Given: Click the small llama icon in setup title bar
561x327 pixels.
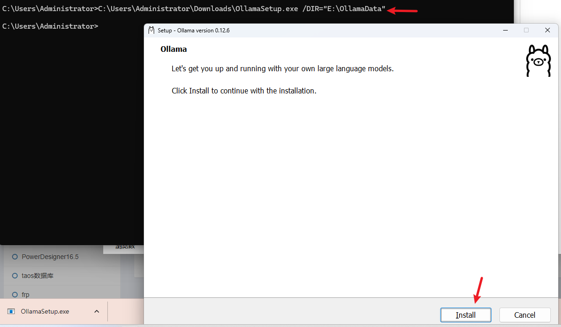Looking at the screenshot, I should (x=151, y=31).
